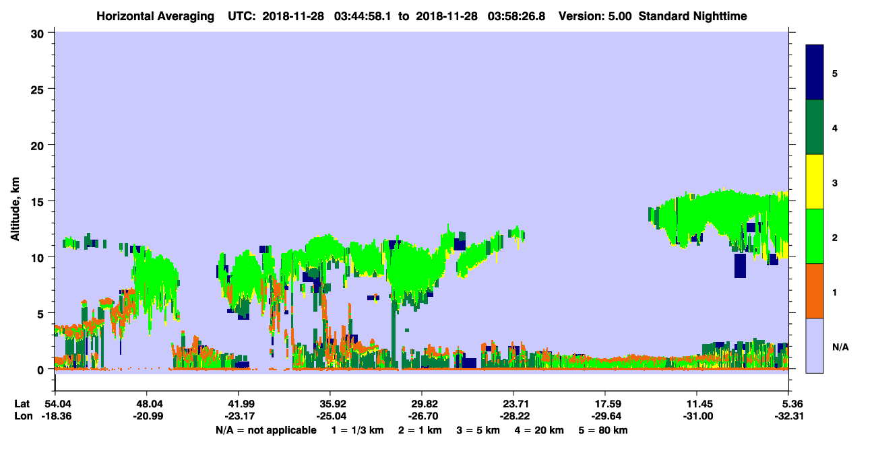Click longitude value -26.70
The width and height of the screenshot is (876, 449).
[422, 416]
